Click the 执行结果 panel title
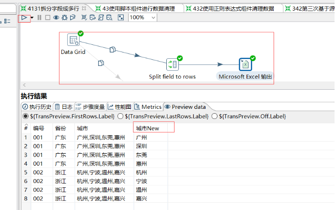335x210 pixels. coord(34,96)
